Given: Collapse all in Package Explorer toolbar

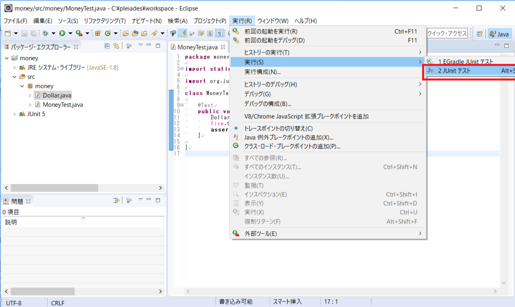Looking at the screenshot, I should [x=107, y=46].
